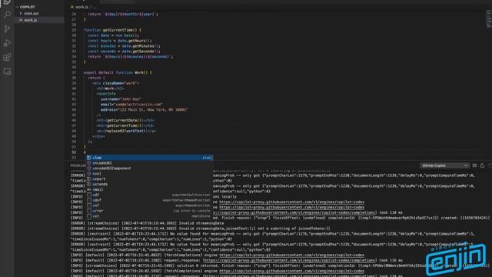Pick the 'est' emptyState snippet

[150, 216]
